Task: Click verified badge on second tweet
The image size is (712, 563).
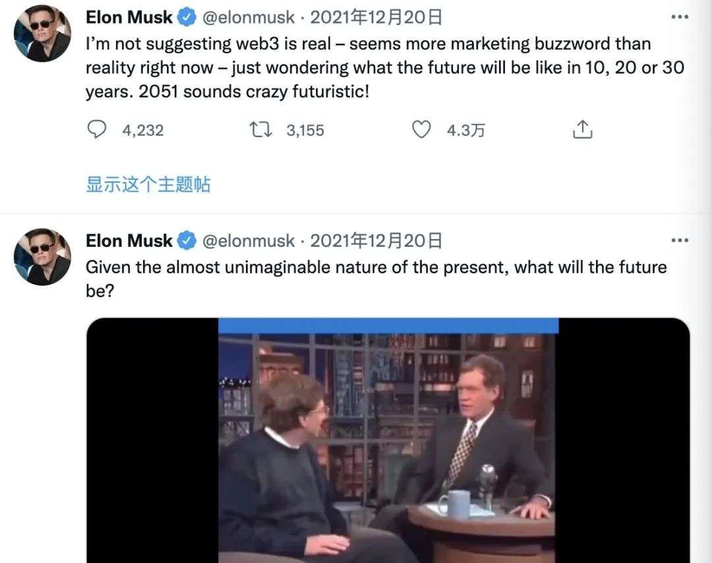Action: (187, 240)
